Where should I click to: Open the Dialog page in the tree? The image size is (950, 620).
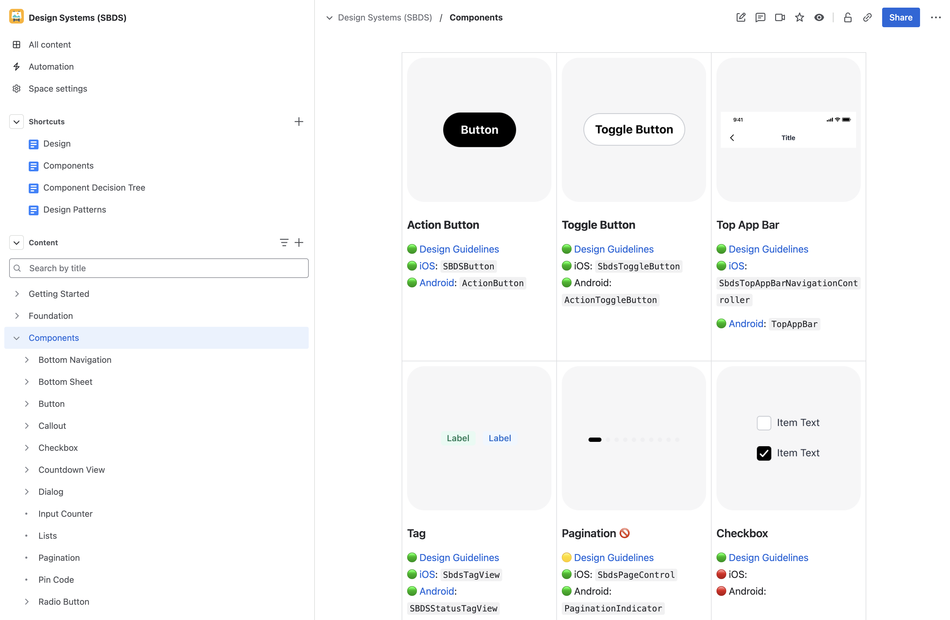[x=51, y=492]
